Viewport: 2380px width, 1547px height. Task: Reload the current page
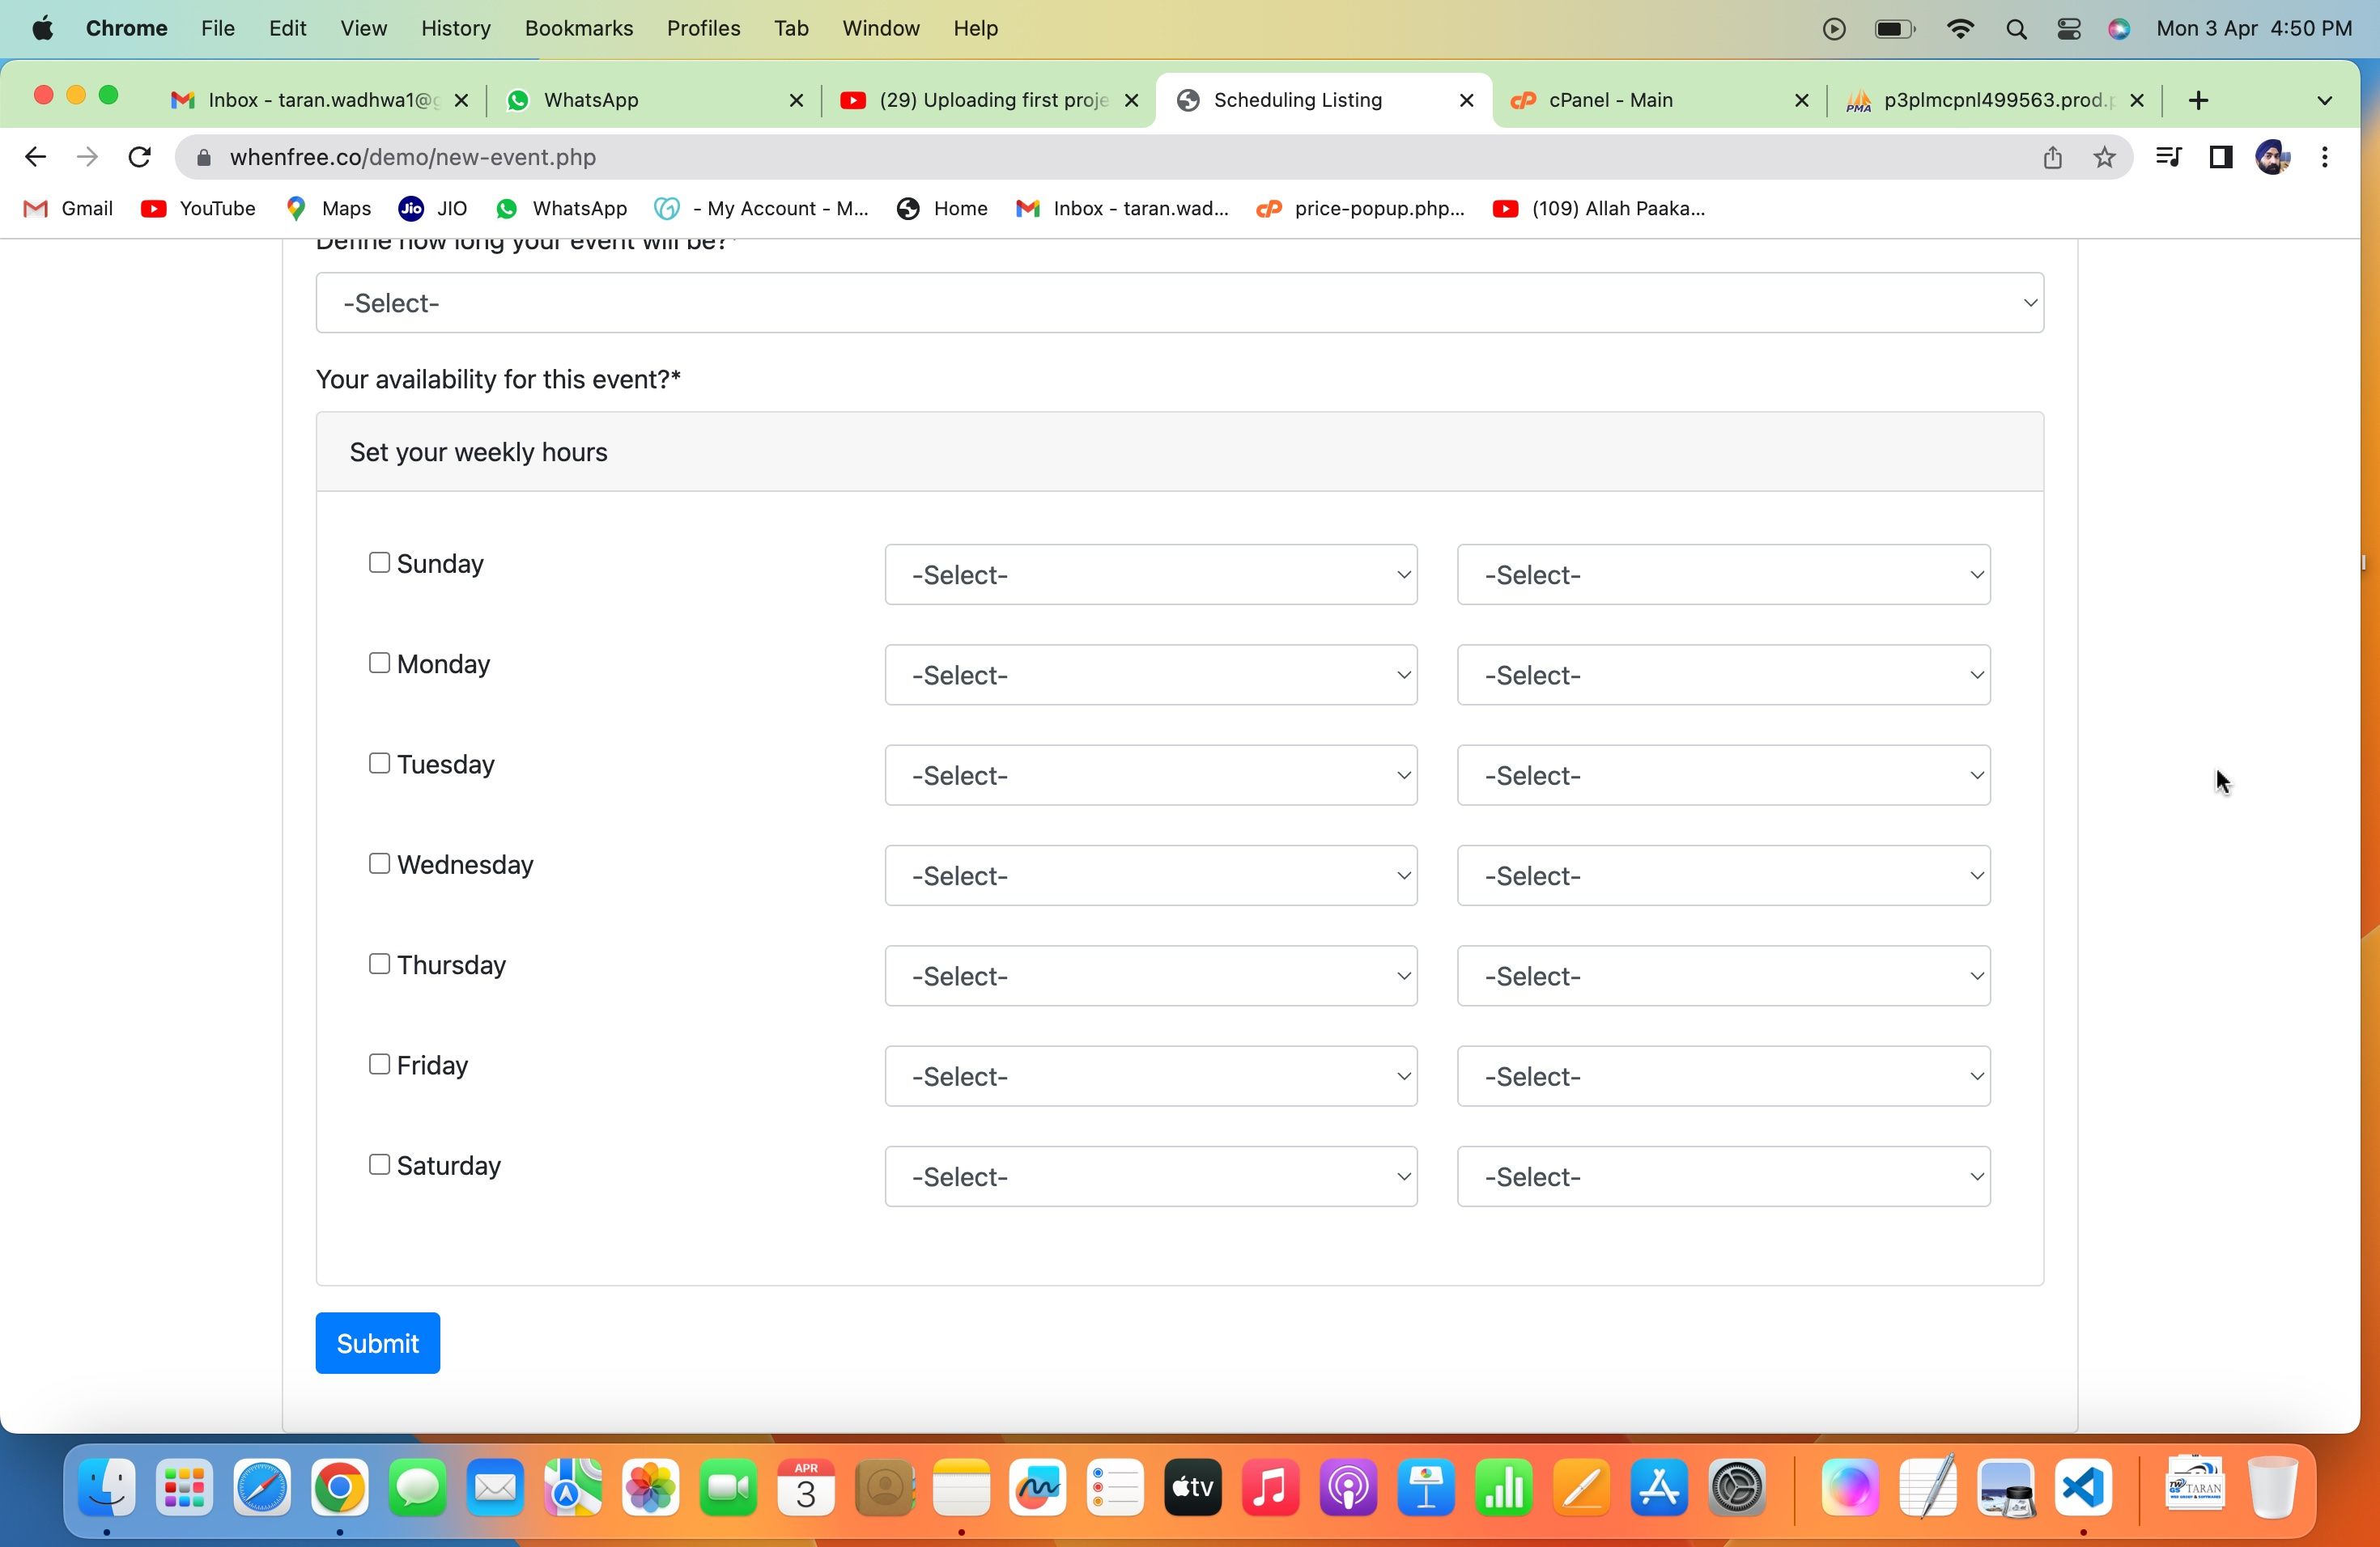140,157
